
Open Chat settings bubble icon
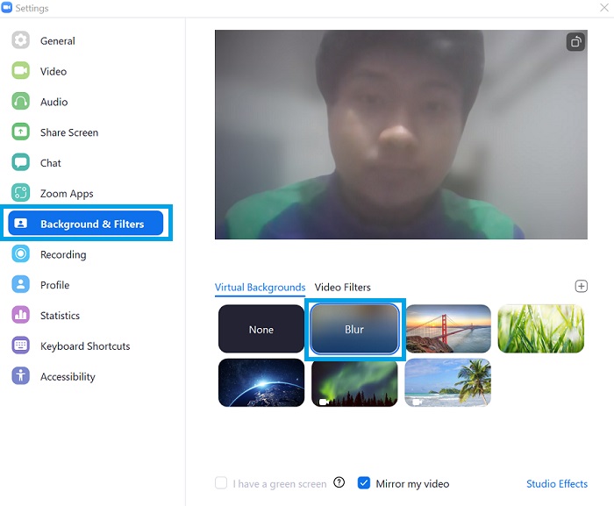click(20, 162)
